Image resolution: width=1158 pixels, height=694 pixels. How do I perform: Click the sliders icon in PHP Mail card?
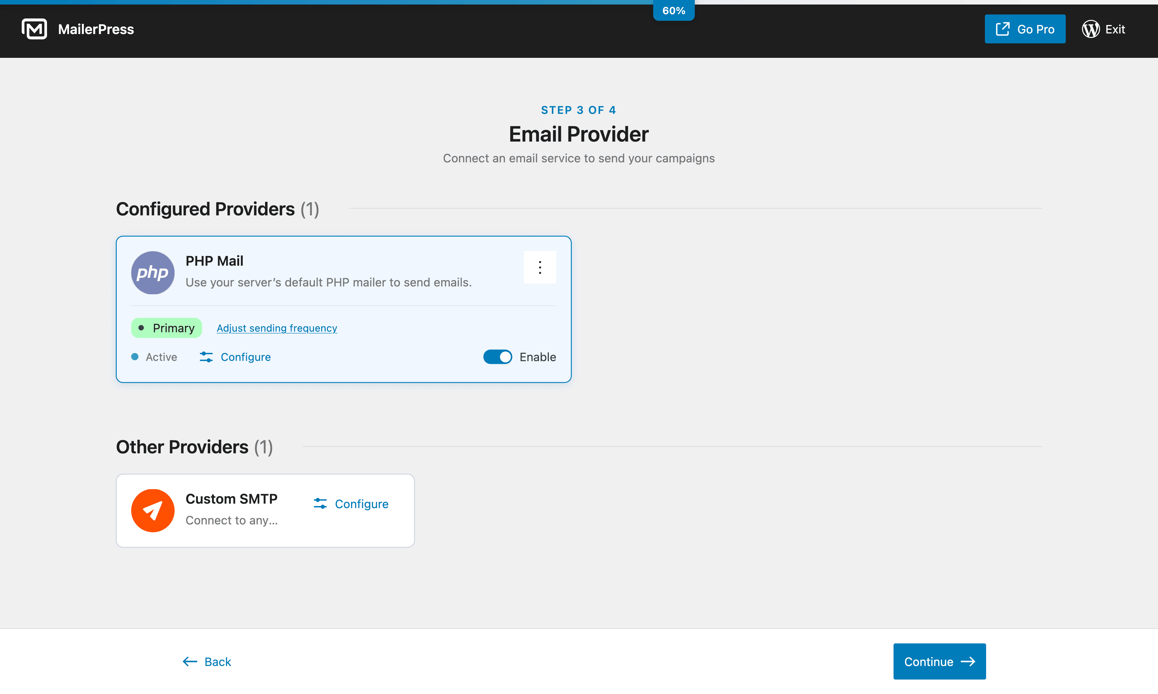[206, 357]
